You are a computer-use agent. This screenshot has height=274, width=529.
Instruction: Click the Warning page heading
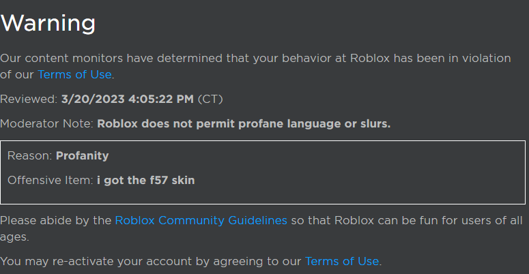click(x=48, y=22)
